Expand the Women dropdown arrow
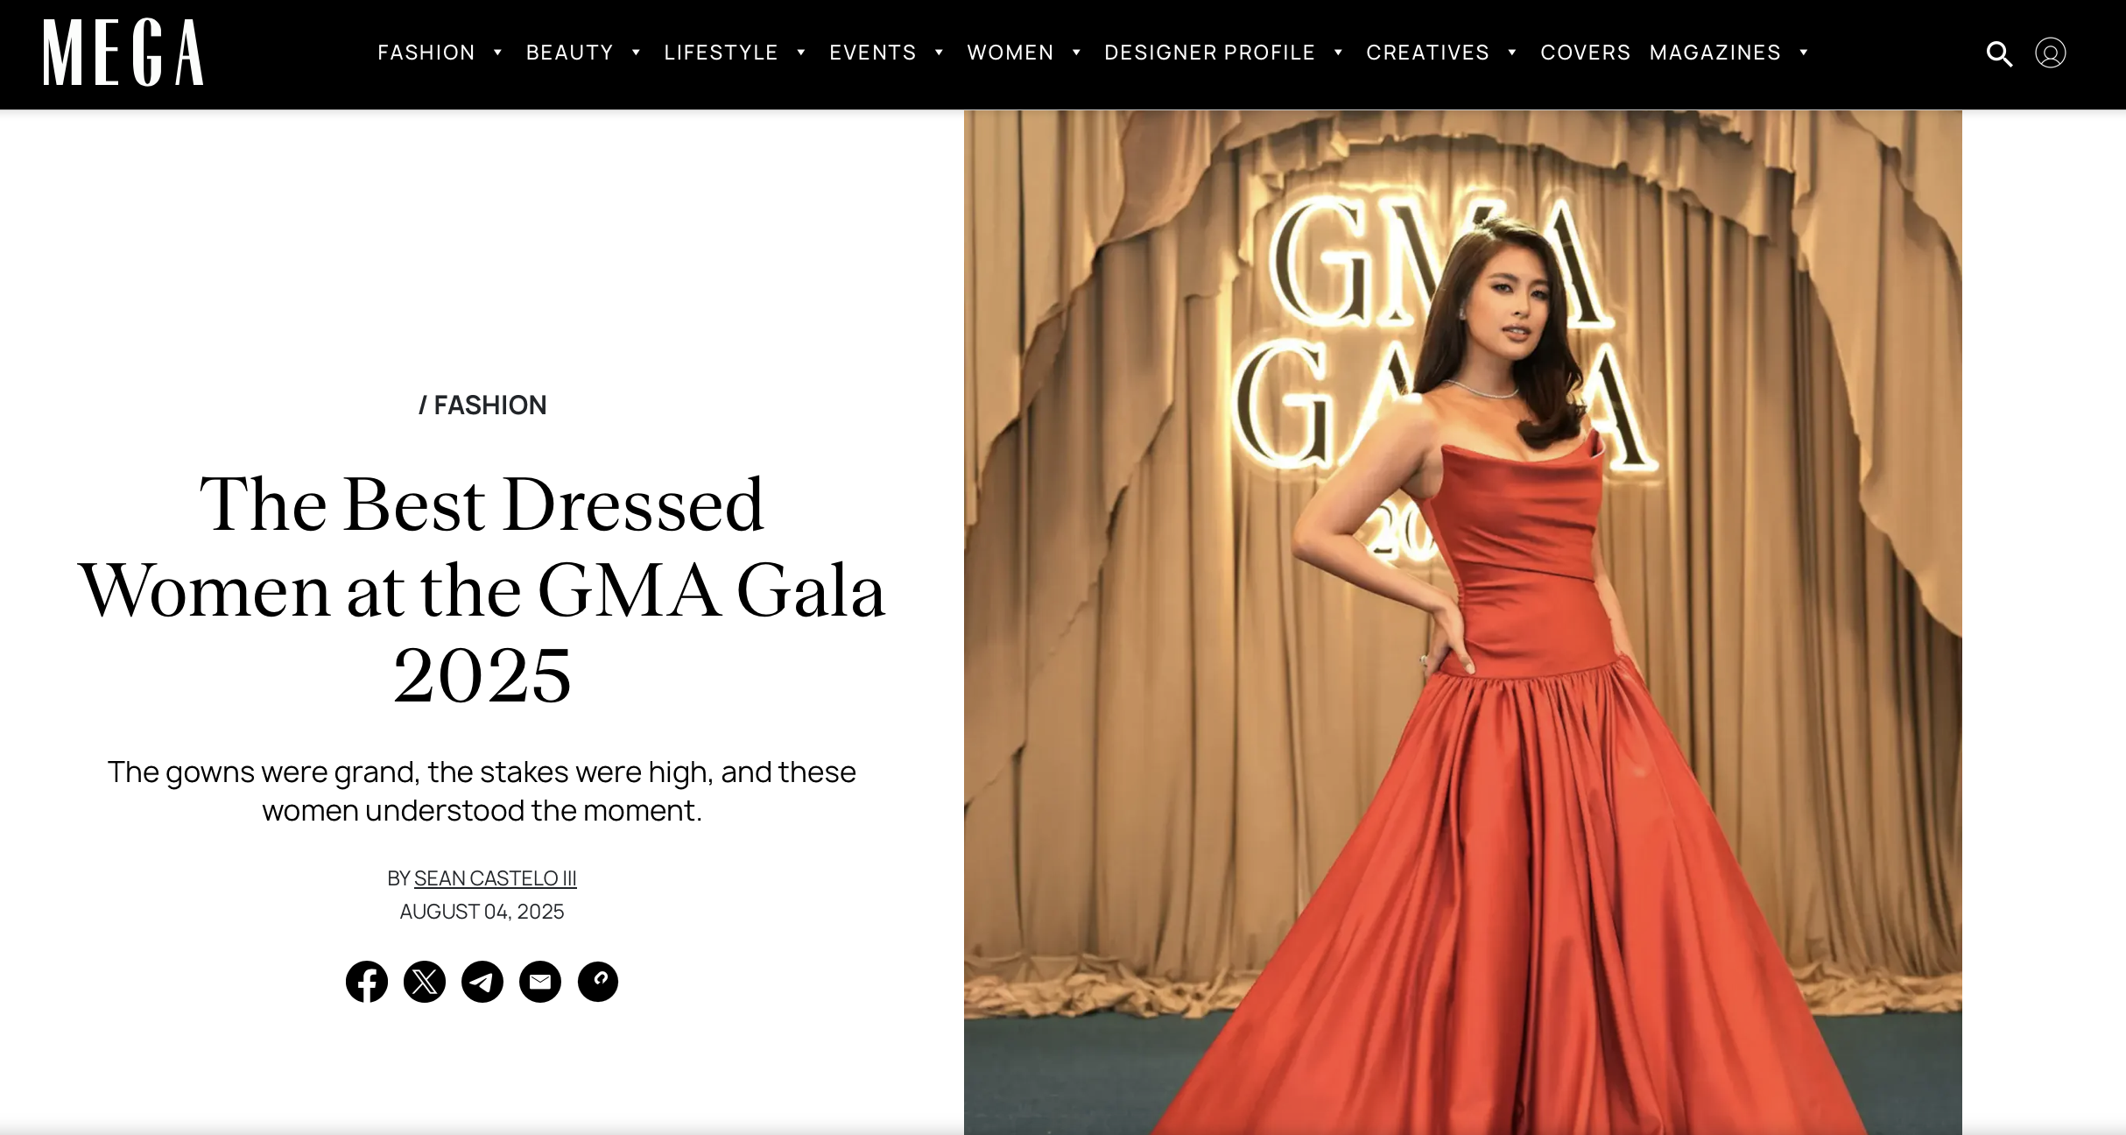 pos(1076,53)
